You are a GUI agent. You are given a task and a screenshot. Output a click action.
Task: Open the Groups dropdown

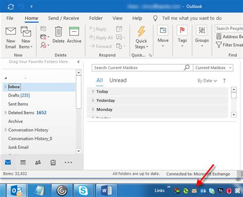point(202,36)
